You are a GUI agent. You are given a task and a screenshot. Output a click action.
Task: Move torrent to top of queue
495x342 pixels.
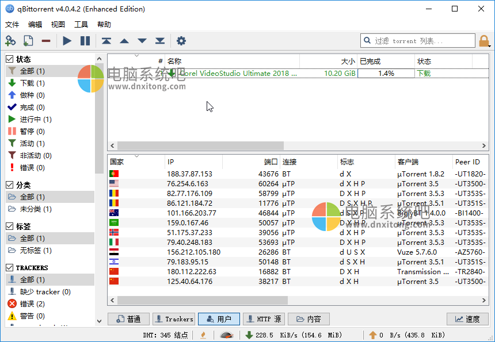106,41
